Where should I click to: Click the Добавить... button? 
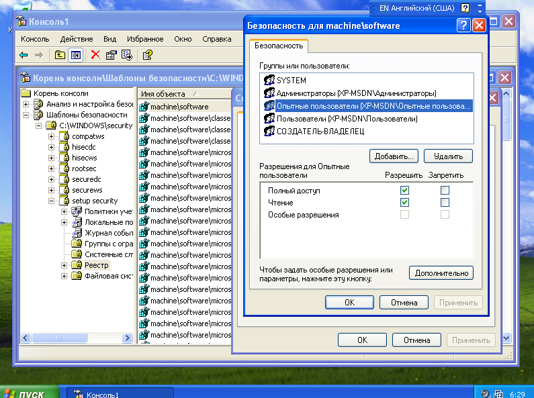(394, 156)
